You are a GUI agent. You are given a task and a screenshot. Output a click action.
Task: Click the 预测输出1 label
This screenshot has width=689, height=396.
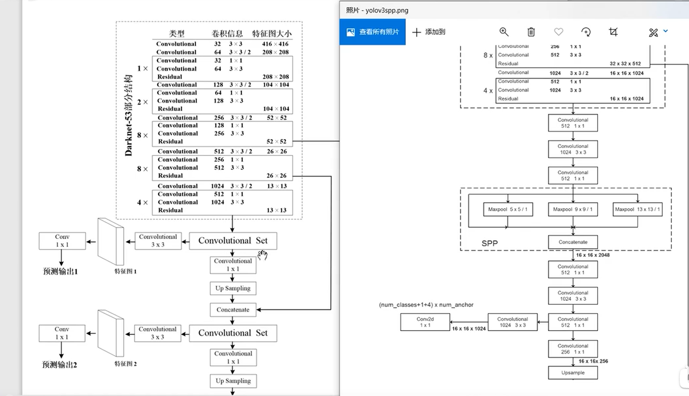(x=60, y=272)
